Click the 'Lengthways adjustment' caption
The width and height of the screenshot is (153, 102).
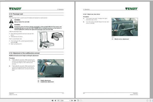[47, 82]
